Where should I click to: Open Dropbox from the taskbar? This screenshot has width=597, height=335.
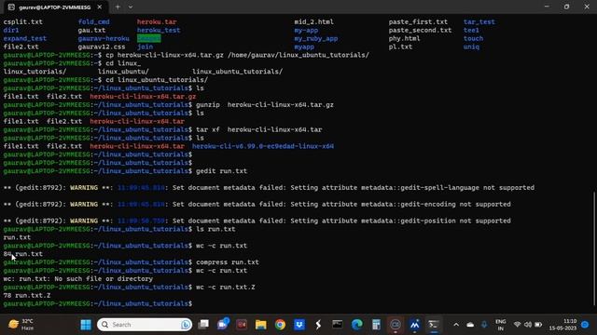click(299, 325)
